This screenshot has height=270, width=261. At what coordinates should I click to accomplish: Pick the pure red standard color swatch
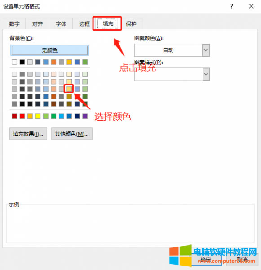coord(22,116)
